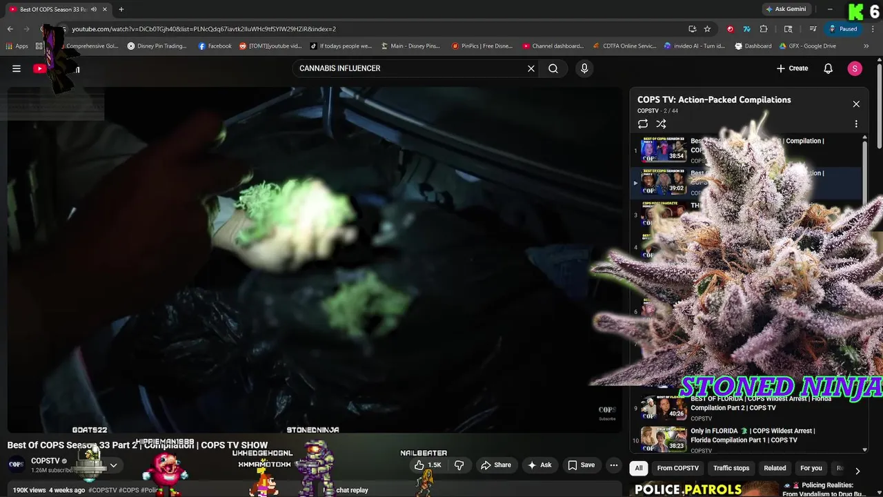Select the All filter chip

click(639, 468)
